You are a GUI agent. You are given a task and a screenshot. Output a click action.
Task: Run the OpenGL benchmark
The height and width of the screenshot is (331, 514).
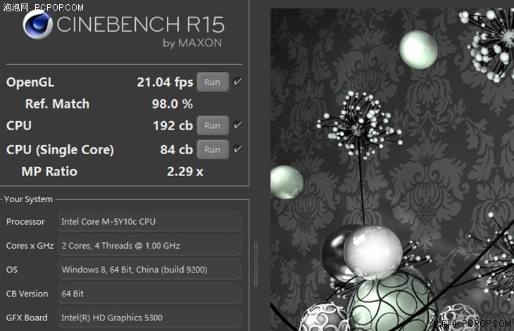213,82
